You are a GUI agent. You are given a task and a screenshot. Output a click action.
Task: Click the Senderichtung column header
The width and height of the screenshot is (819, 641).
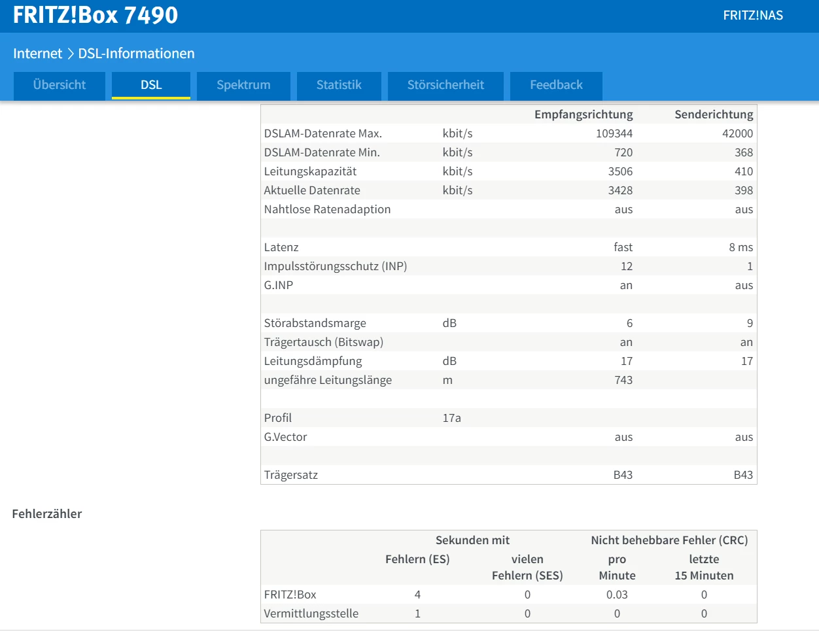coord(714,114)
